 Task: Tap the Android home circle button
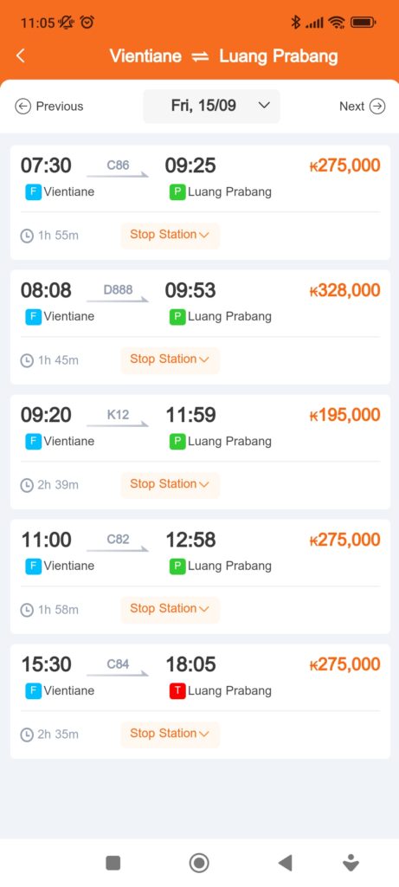[x=199, y=863]
